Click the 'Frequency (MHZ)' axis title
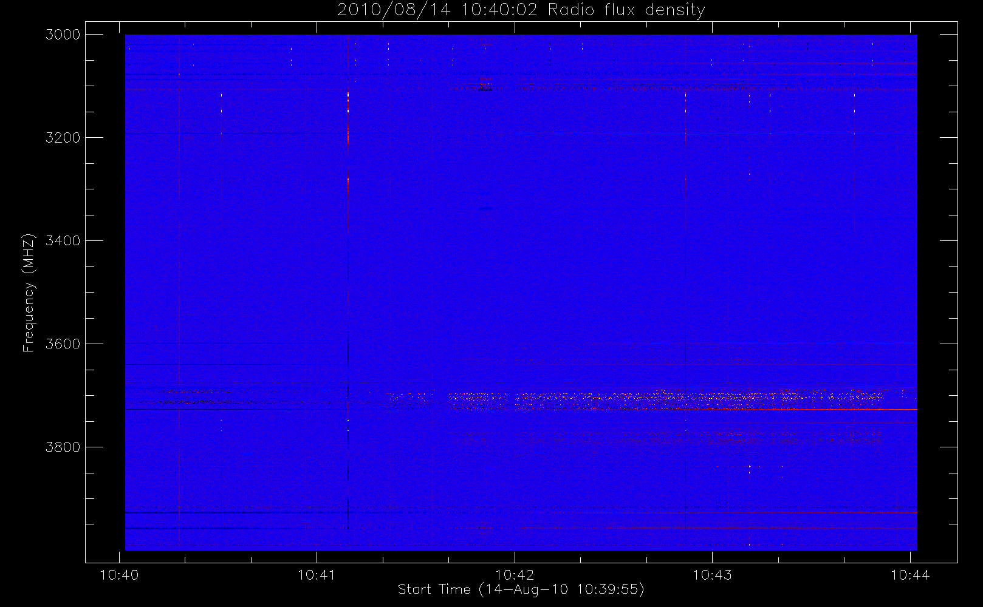983x607 pixels. click(x=29, y=293)
